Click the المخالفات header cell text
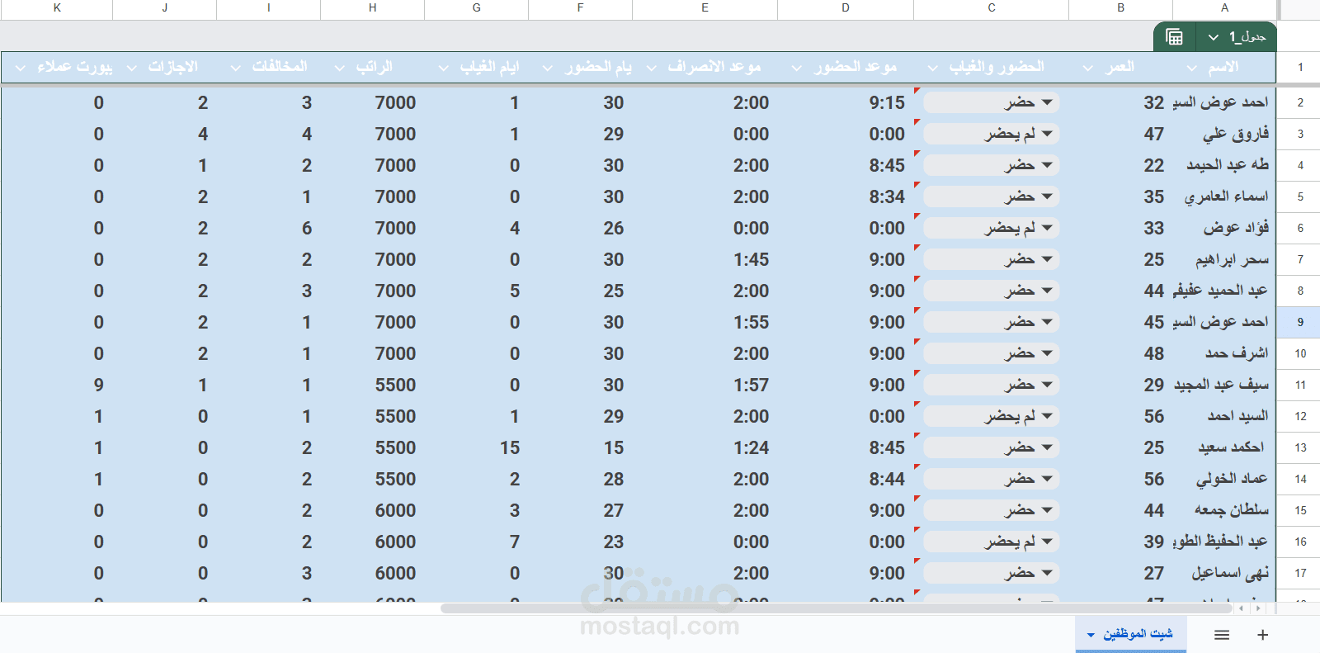The image size is (1320, 653). point(280,67)
